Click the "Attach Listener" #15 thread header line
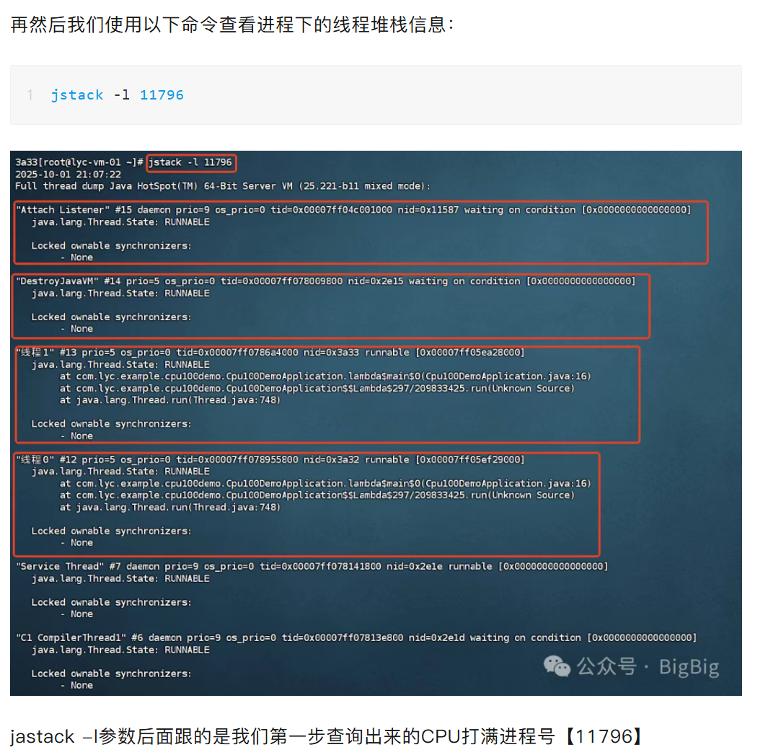Screen dimensions: 781x755 pyautogui.click(x=353, y=210)
